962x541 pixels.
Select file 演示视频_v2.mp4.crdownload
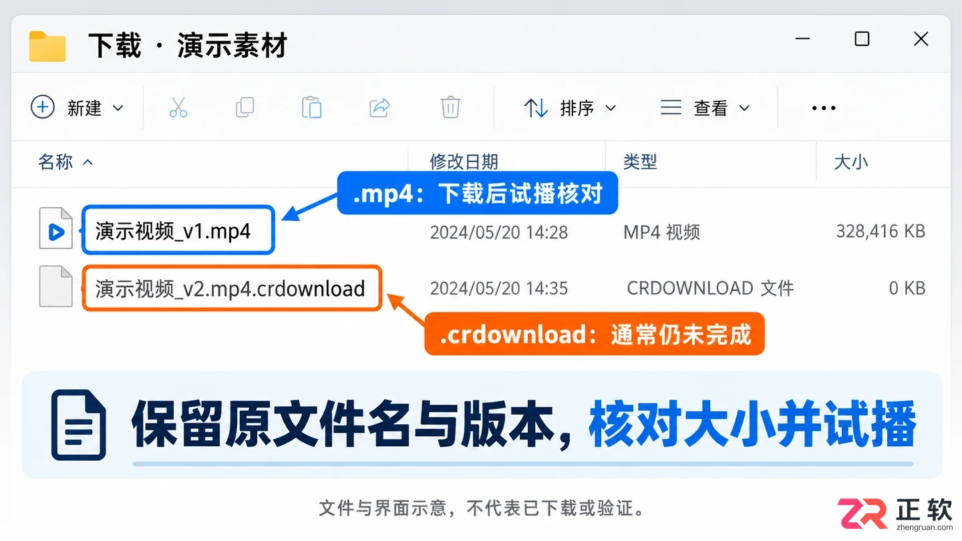tap(230, 289)
